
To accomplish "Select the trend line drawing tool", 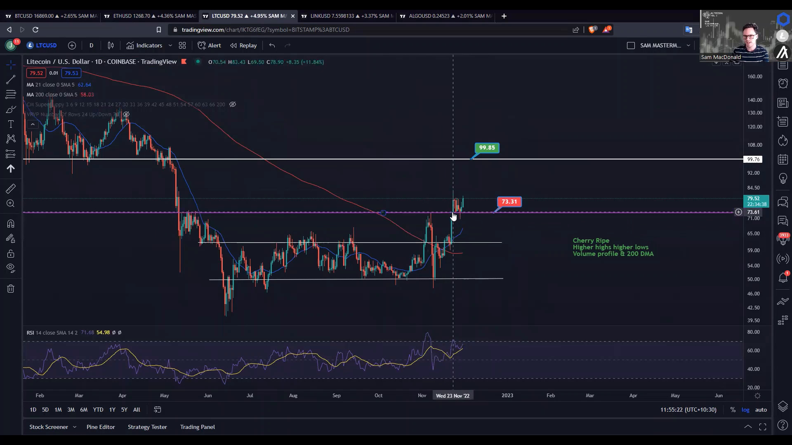I will pyautogui.click(x=10, y=80).
